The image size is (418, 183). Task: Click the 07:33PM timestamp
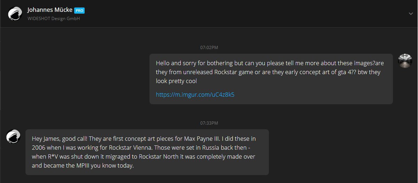209,123
